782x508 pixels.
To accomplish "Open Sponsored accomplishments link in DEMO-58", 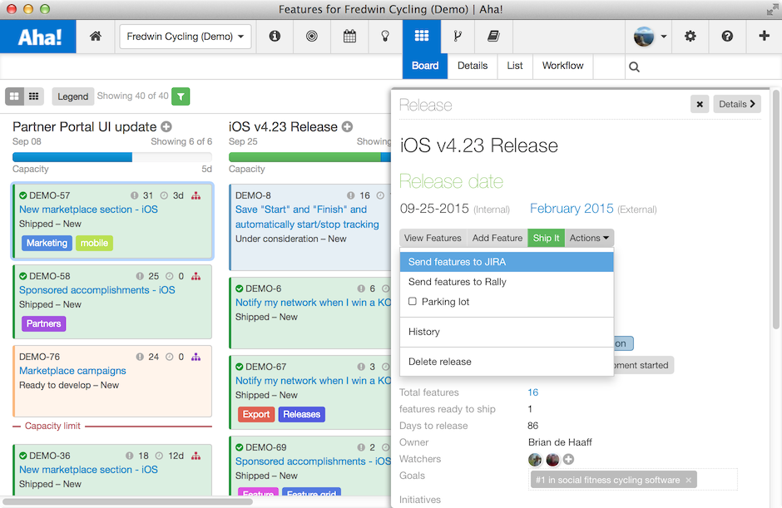I will [97, 289].
